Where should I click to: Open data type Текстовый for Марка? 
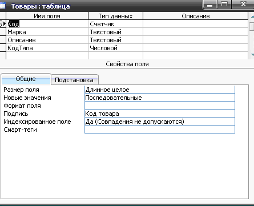coord(115,32)
